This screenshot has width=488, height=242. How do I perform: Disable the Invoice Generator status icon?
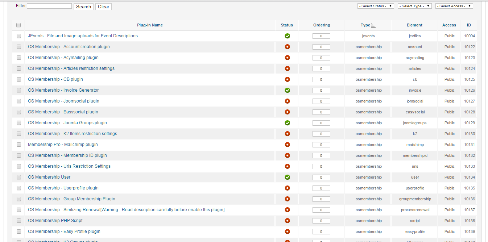(x=287, y=90)
